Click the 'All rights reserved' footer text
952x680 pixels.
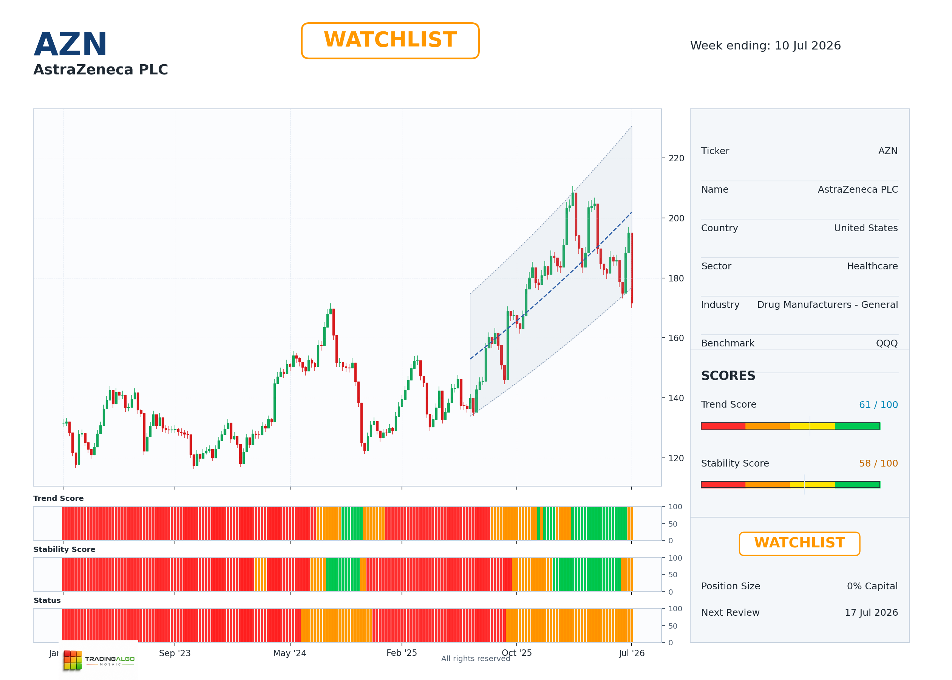pyautogui.click(x=476, y=658)
